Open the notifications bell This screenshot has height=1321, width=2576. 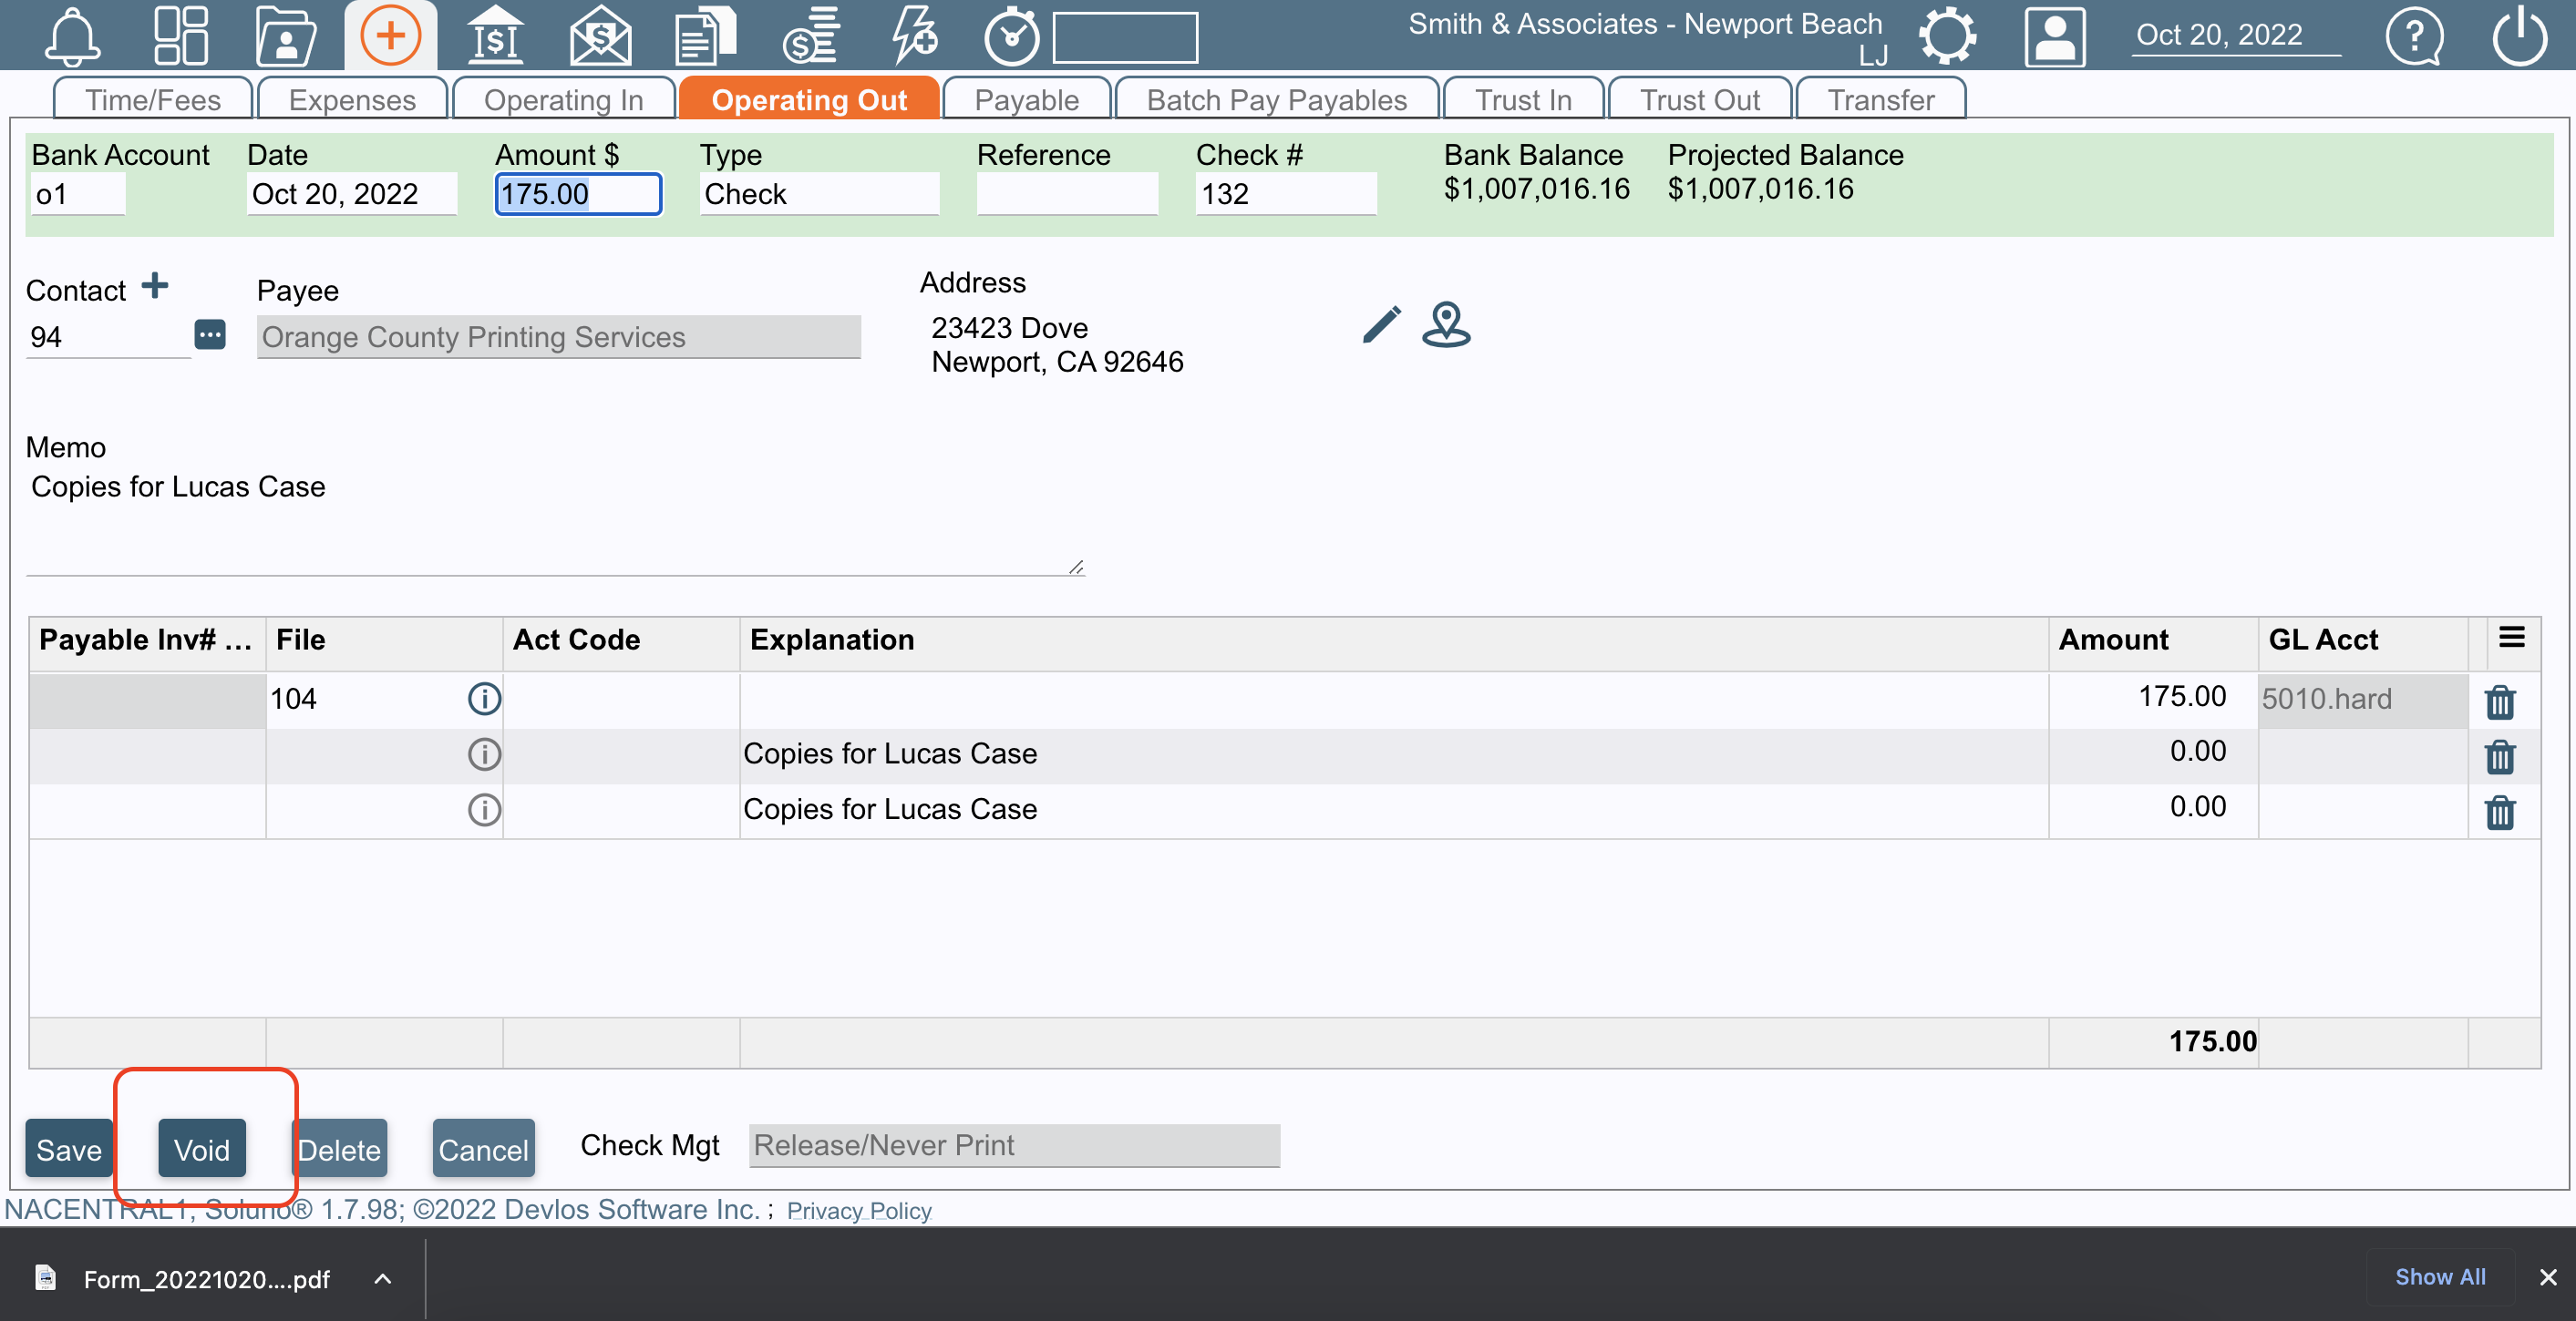71,35
